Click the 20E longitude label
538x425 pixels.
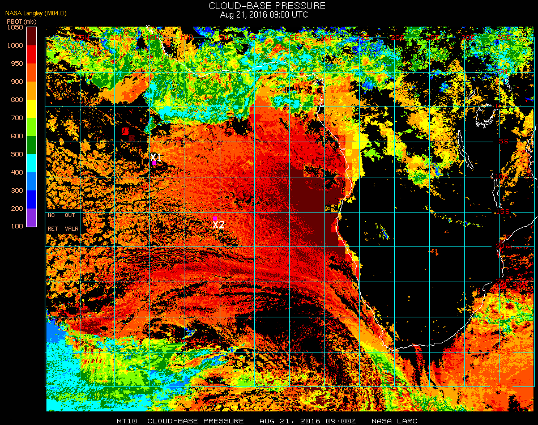(x=398, y=37)
